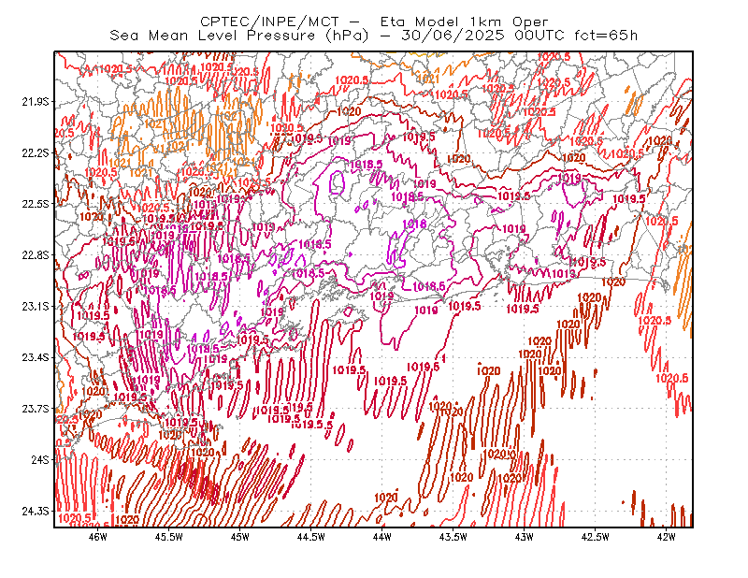Click the '23.7S' latitude label
This screenshot has height=578, width=748.
coord(36,409)
